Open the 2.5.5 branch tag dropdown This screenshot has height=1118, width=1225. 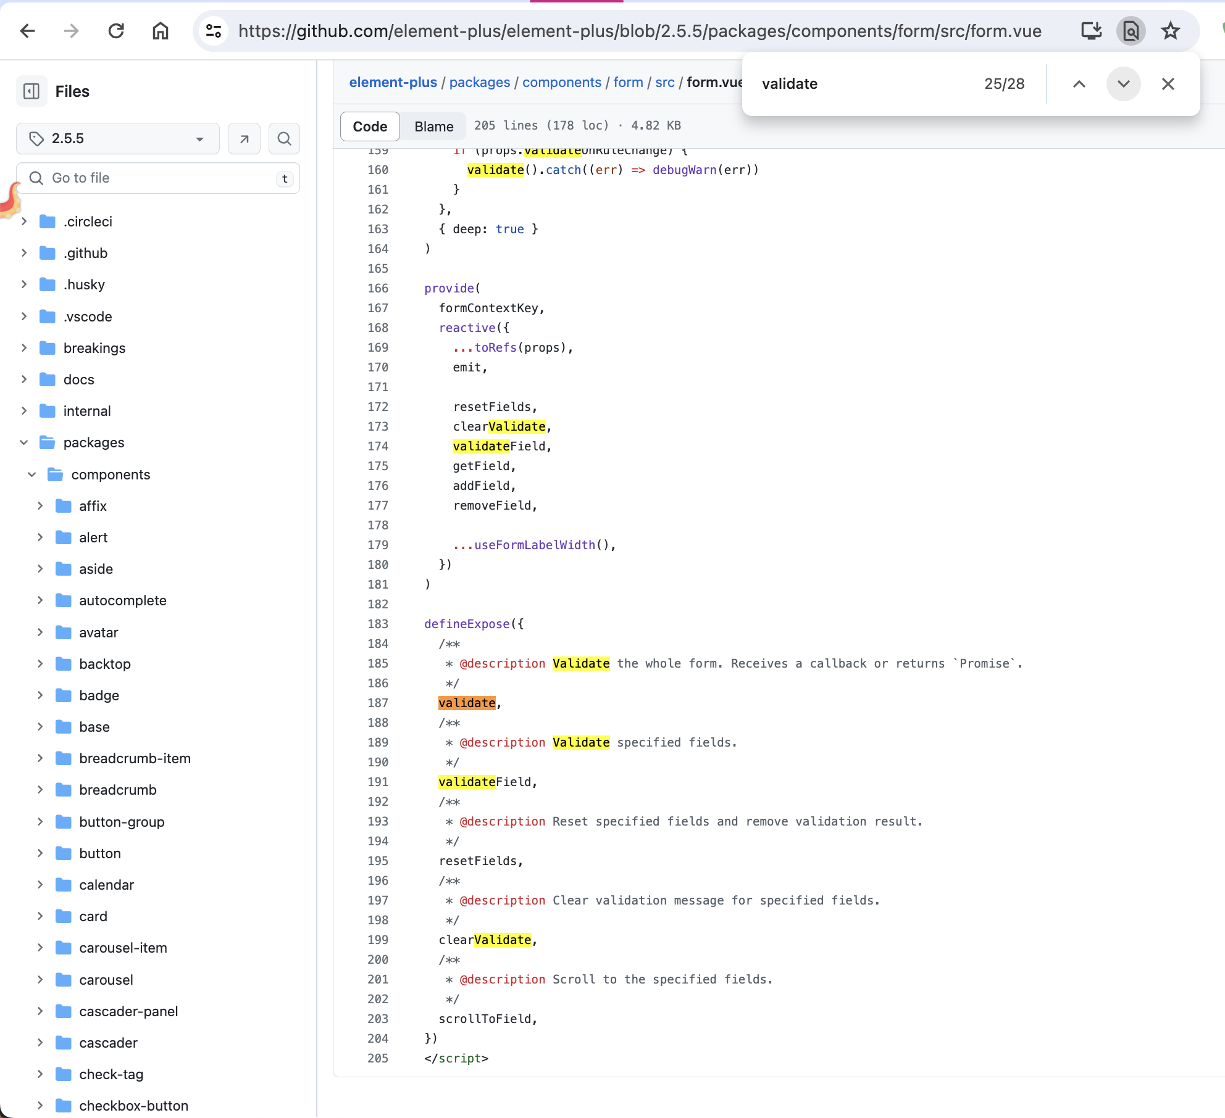(117, 138)
